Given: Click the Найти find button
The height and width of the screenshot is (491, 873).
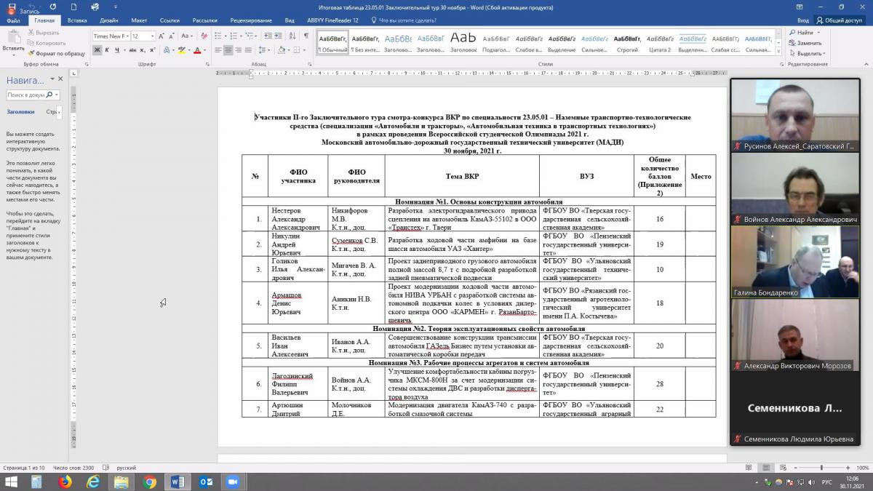Looking at the screenshot, I should click(803, 33).
